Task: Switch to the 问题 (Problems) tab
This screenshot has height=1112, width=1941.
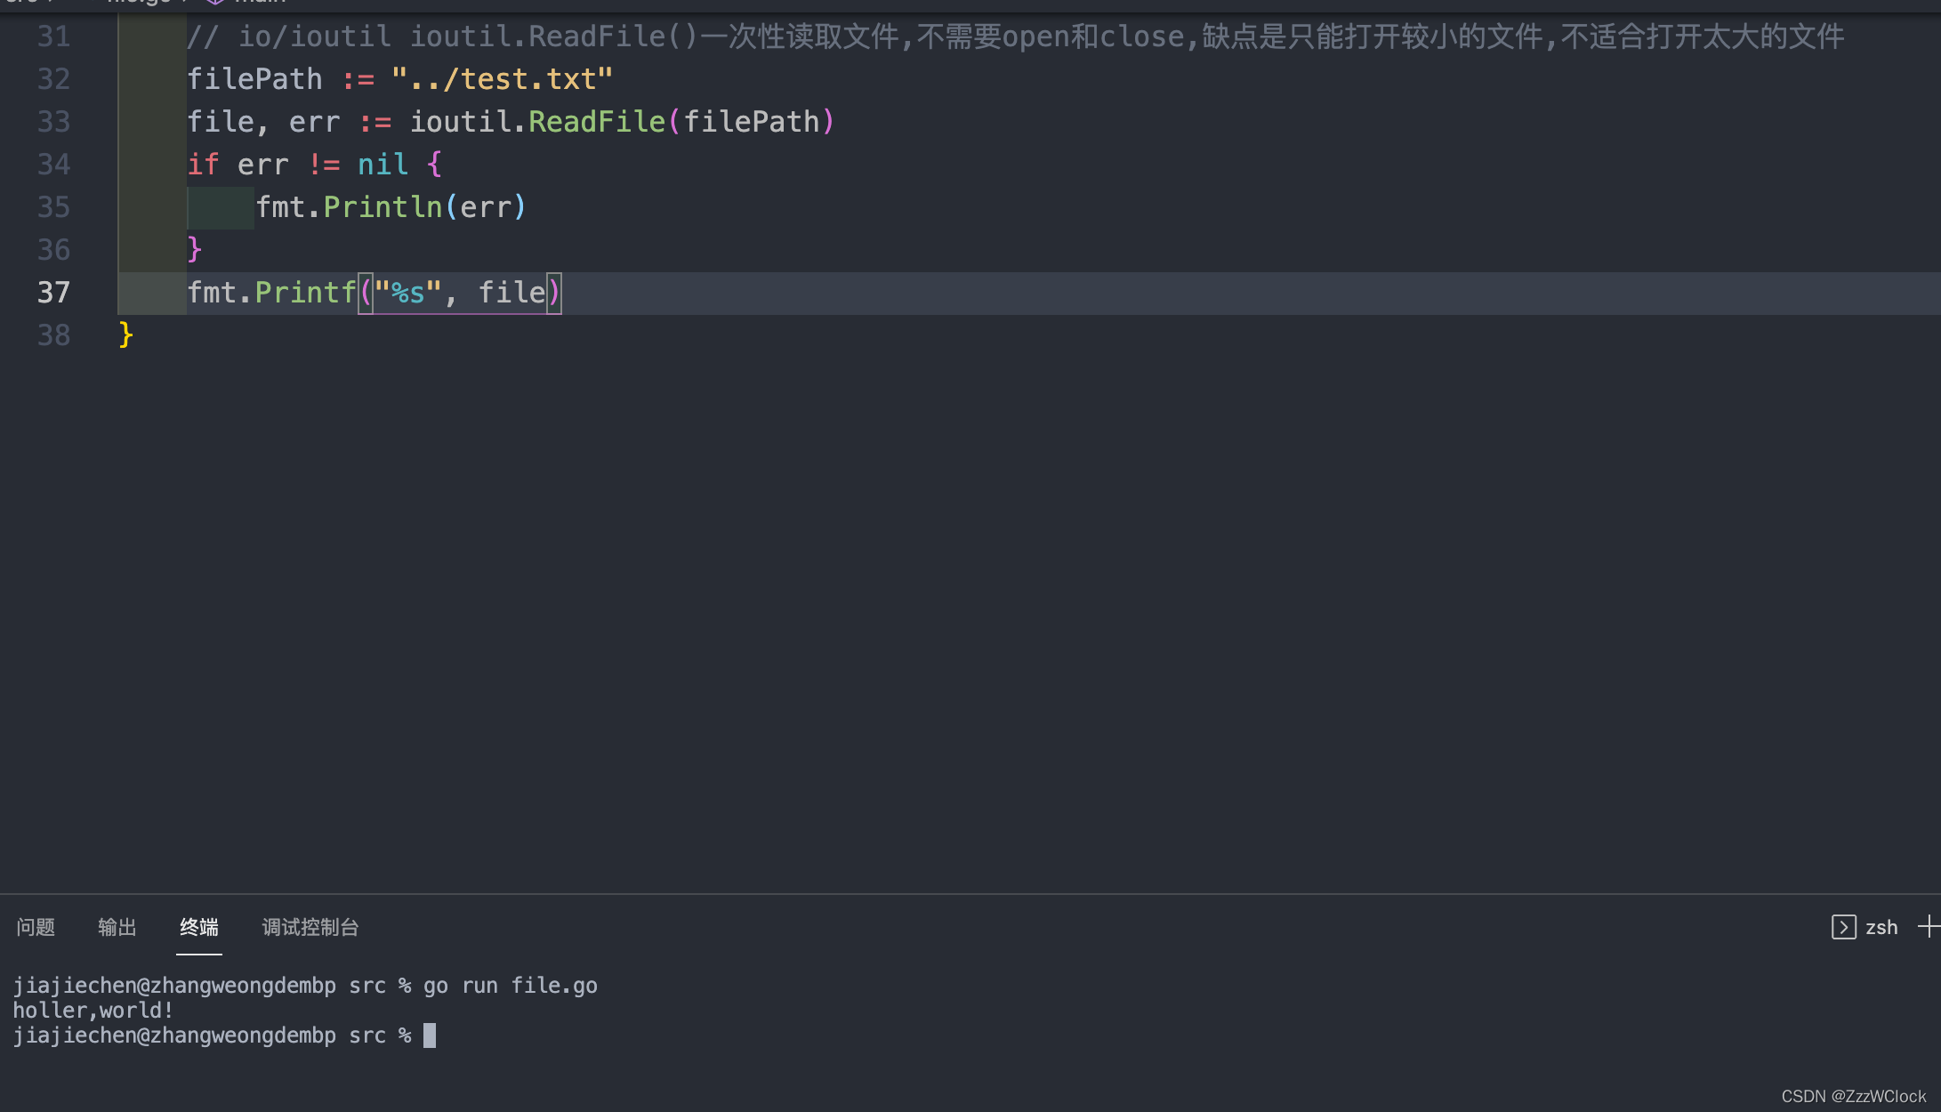Action: tap(36, 927)
